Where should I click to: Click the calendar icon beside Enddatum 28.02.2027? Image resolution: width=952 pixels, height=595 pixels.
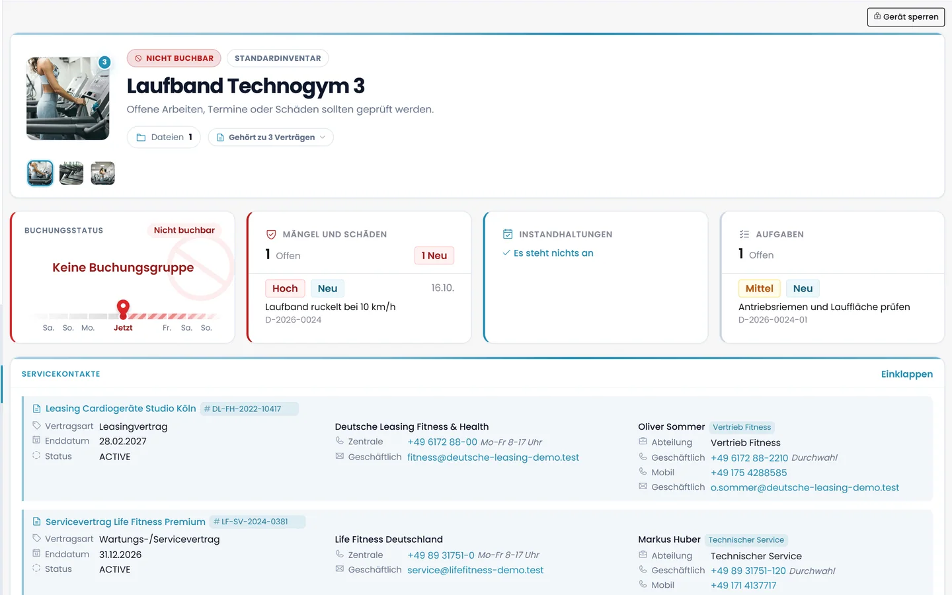[36, 440]
